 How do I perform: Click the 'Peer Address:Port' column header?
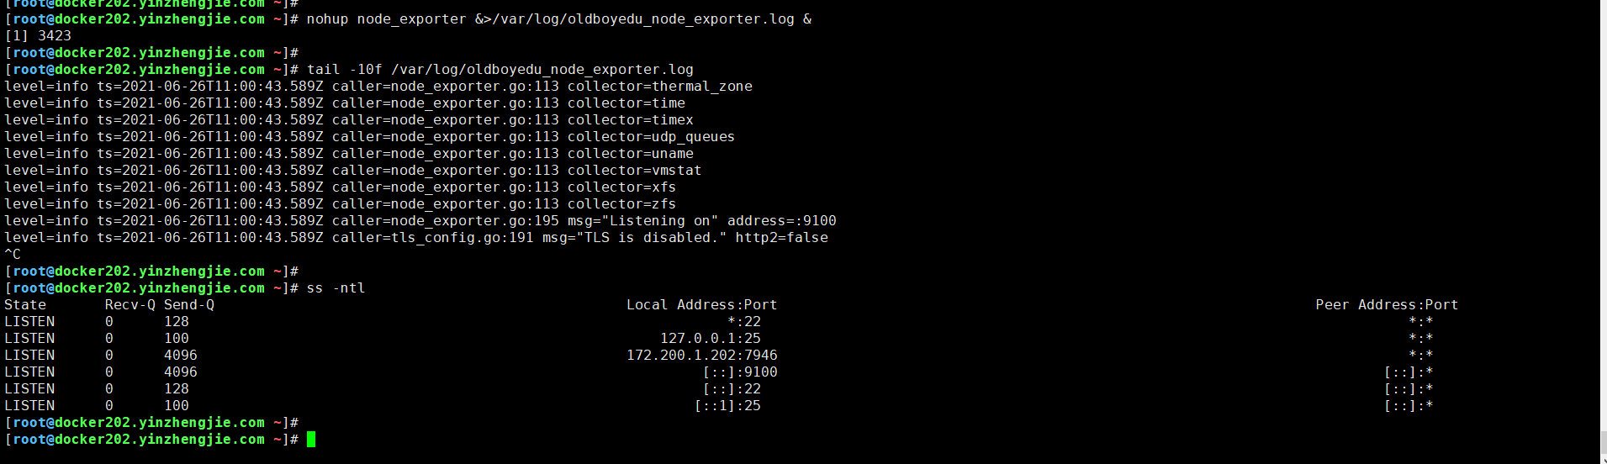coord(1388,304)
